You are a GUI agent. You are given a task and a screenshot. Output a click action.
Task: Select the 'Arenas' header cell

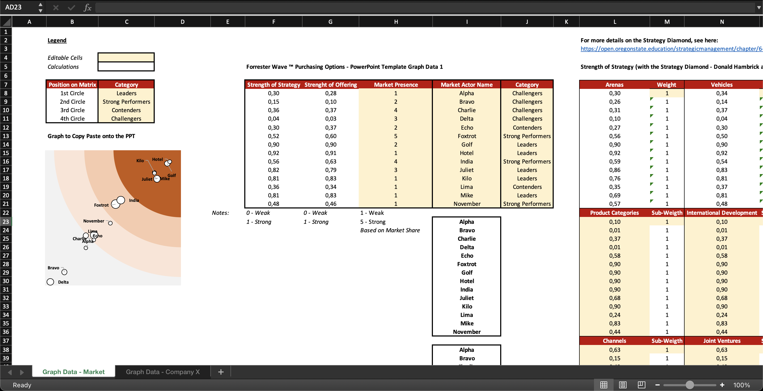pos(615,85)
